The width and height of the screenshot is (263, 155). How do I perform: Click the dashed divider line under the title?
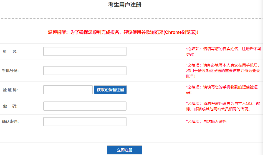(131, 19)
